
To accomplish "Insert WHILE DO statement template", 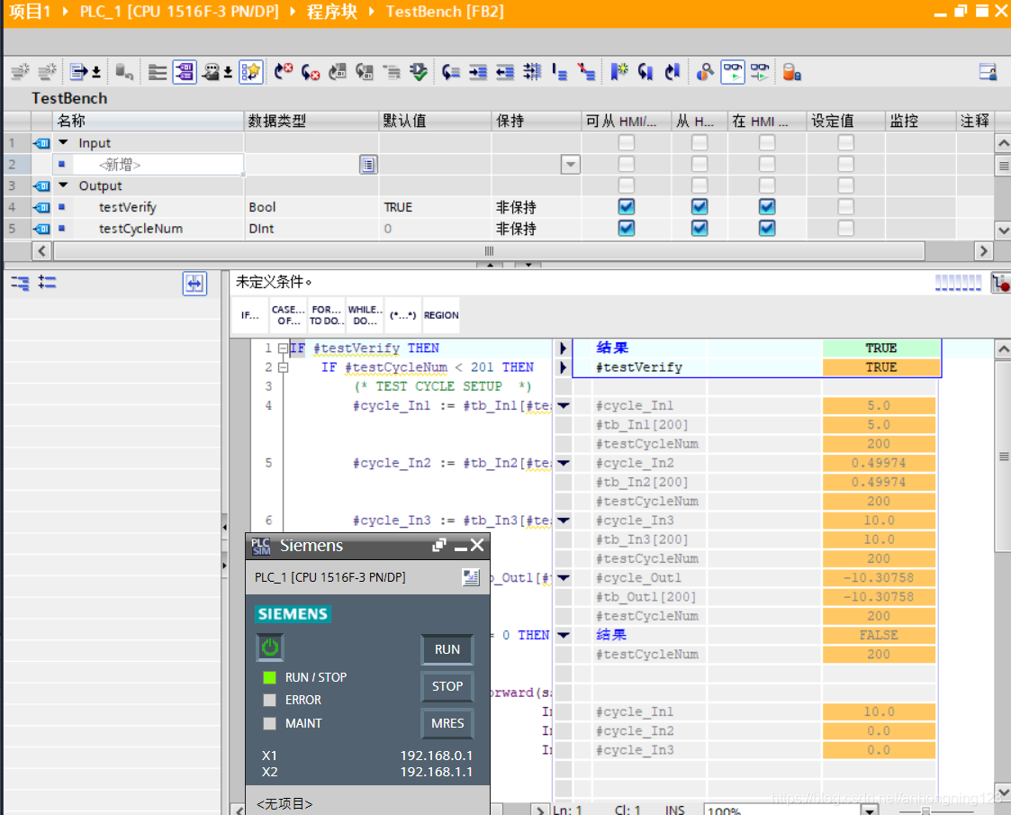I will pyautogui.click(x=365, y=315).
